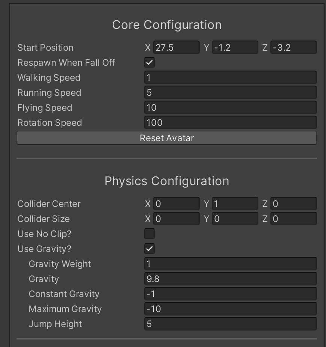Enable the Use No Clip checkbox
This screenshot has height=347, width=326.
point(149,234)
